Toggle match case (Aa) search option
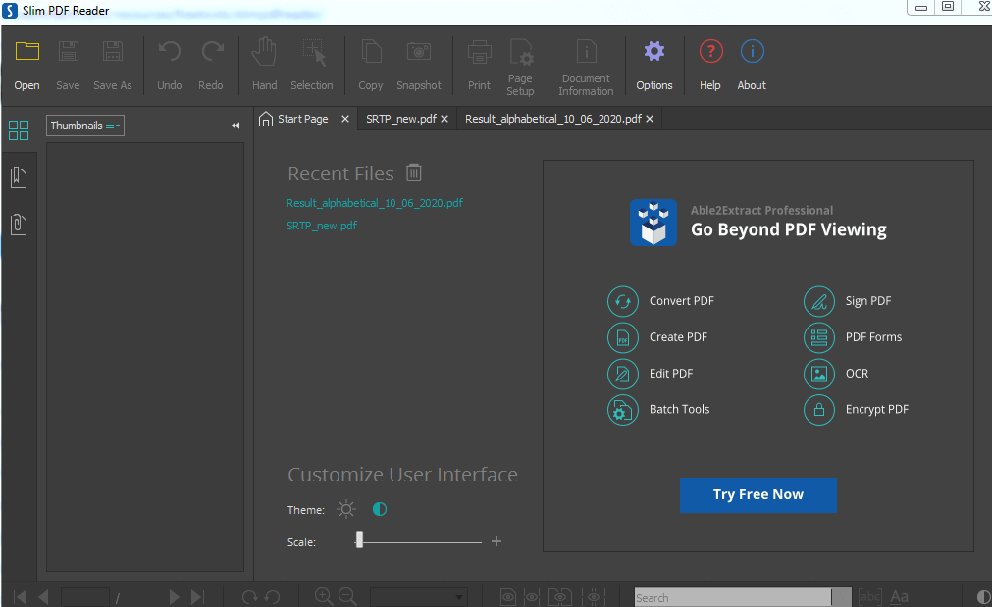992x607 pixels. click(900, 597)
